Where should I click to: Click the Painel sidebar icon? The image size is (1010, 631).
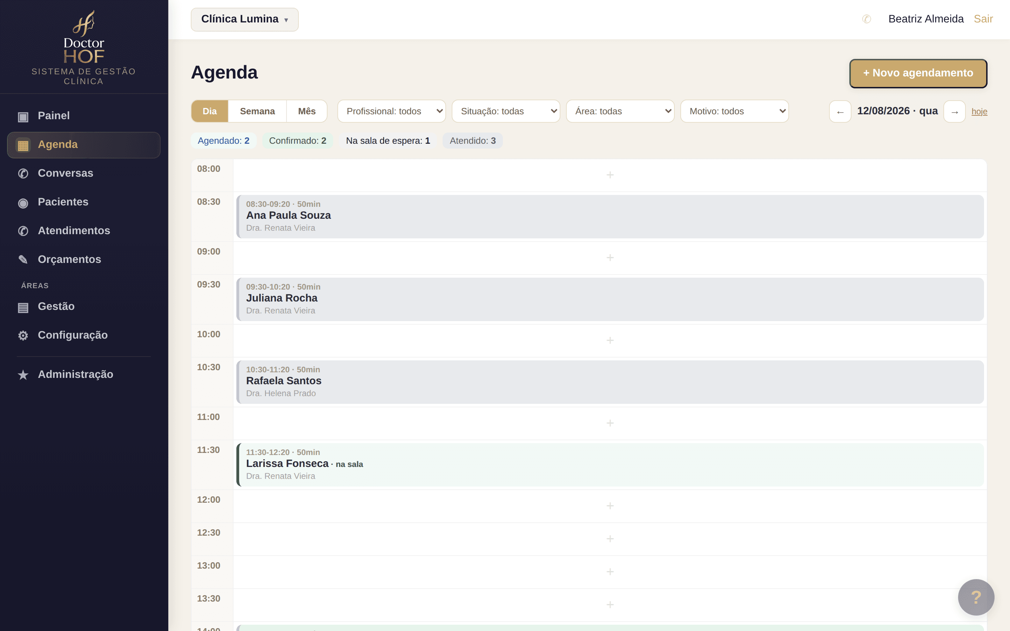pos(23,116)
